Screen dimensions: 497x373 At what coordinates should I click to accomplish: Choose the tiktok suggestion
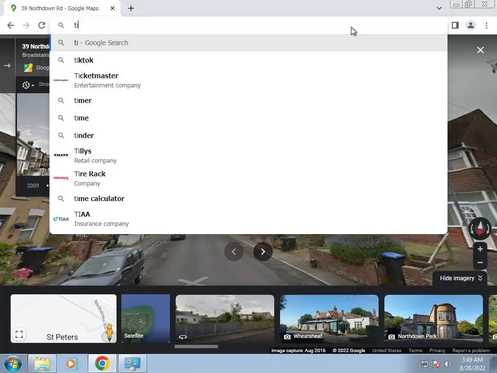(x=248, y=60)
